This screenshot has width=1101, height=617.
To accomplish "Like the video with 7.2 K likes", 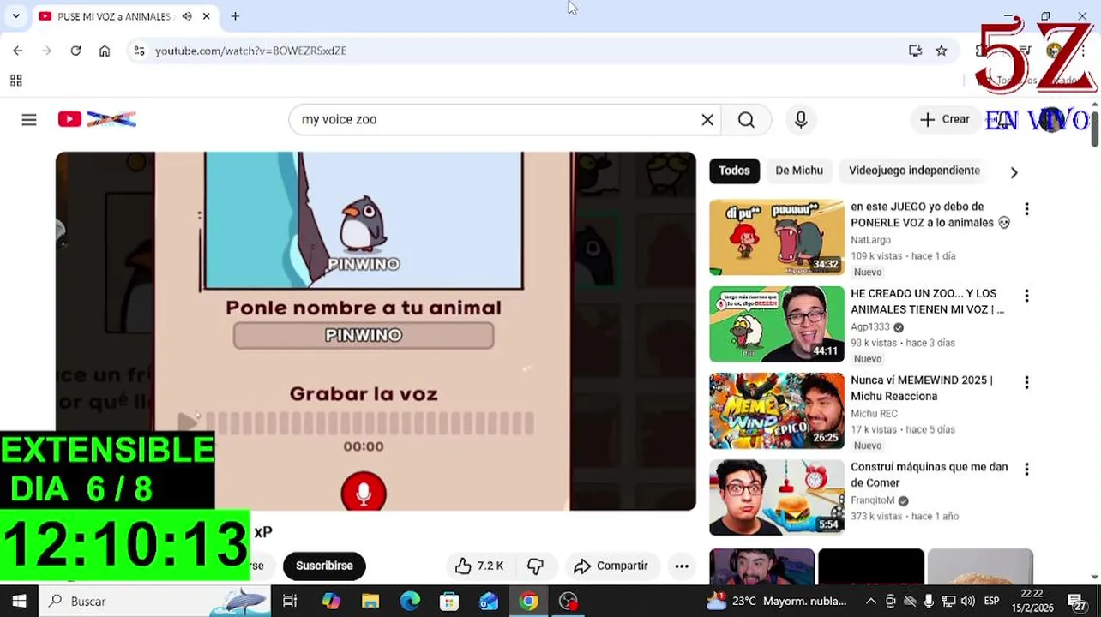I will [x=479, y=566].
